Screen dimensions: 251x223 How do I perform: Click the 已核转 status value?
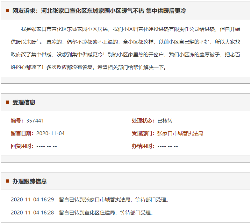coord(165,121)
